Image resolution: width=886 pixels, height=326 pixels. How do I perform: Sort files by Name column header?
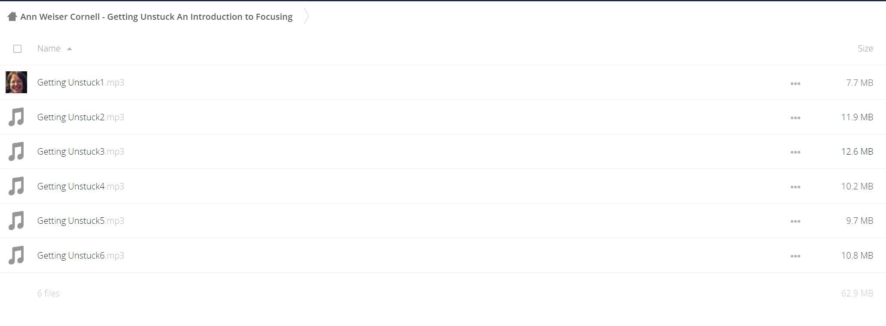tap(49, 49)
